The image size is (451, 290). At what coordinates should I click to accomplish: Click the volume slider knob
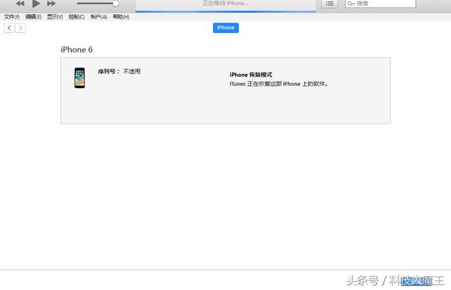click(x=116, y=4)
